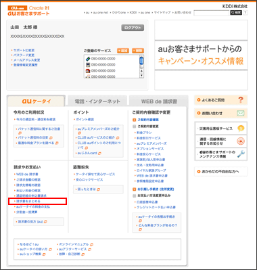The width and height of the screenshot is (257, 270).
Task: Click the red question mark on よくあるご質問
Action: [x=241, y=100]
